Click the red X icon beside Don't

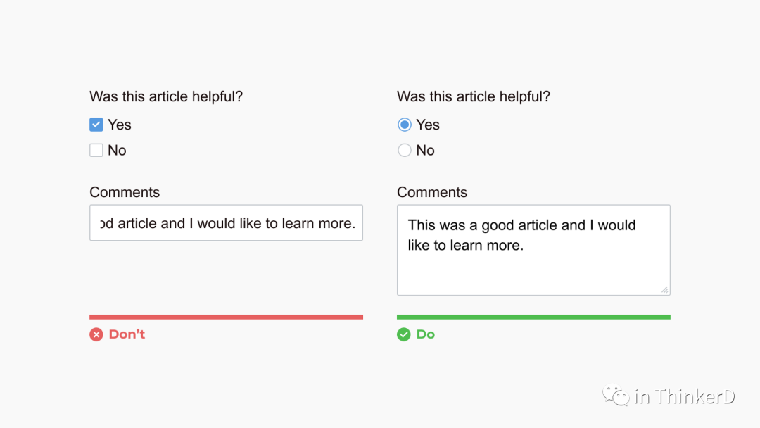point(96,334)
